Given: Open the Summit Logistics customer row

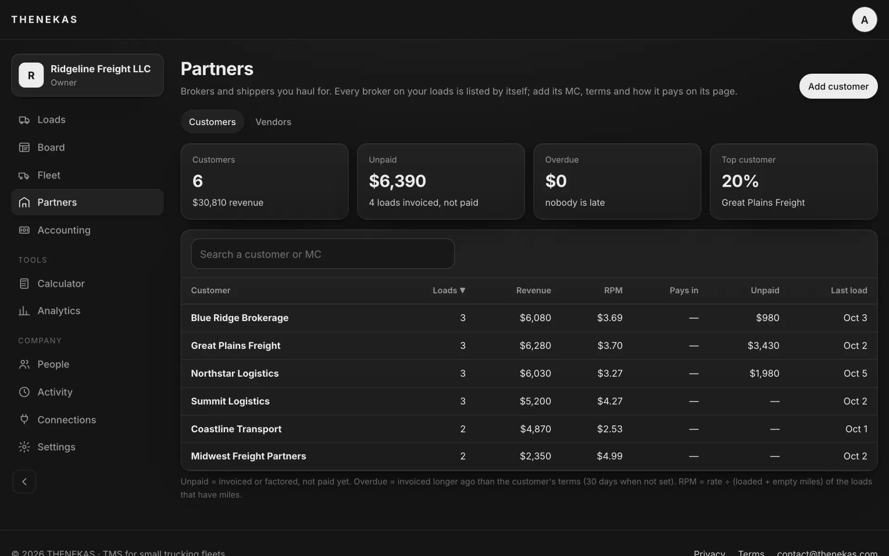Looking at the screenshot, I should pyautogui.click(x=529, y=401).
